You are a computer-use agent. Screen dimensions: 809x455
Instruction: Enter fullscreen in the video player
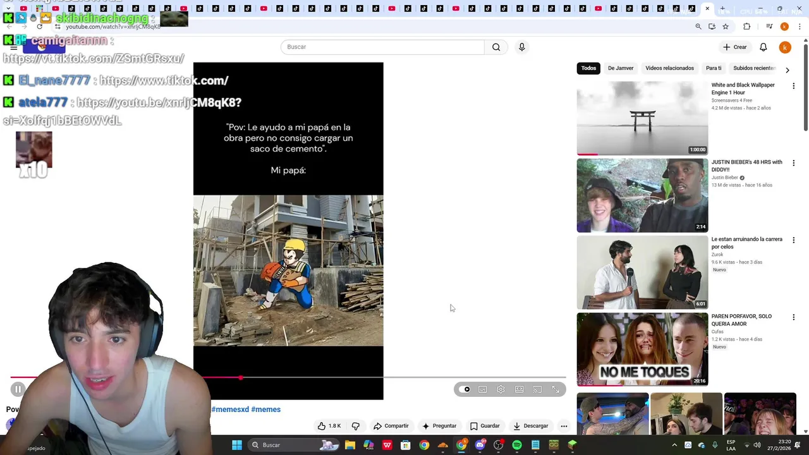(x=556, y=389)
